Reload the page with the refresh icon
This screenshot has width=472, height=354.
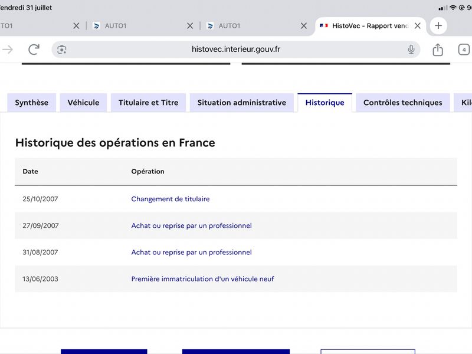(34, 50)
